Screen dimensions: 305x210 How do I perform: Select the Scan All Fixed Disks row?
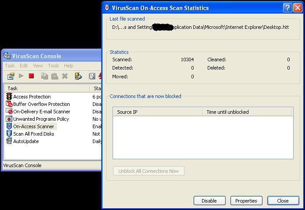(x=53, y=133)
